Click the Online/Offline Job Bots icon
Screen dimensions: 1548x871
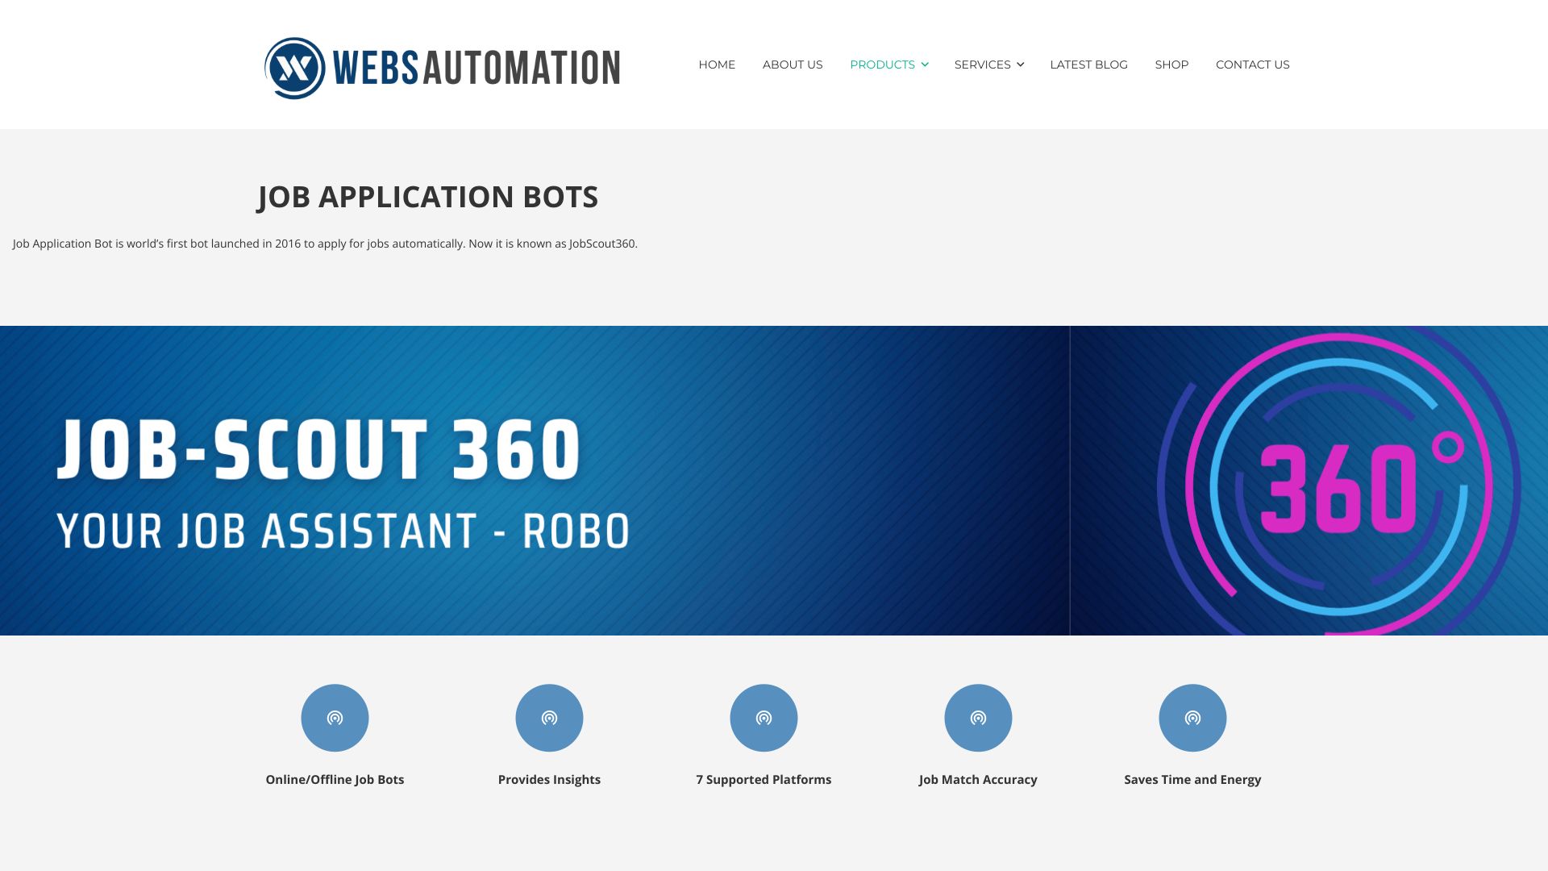pos(334,717)
